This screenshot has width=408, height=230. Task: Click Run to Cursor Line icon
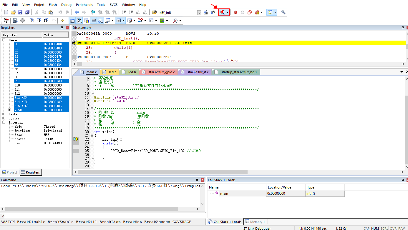[x=53, y=21]
